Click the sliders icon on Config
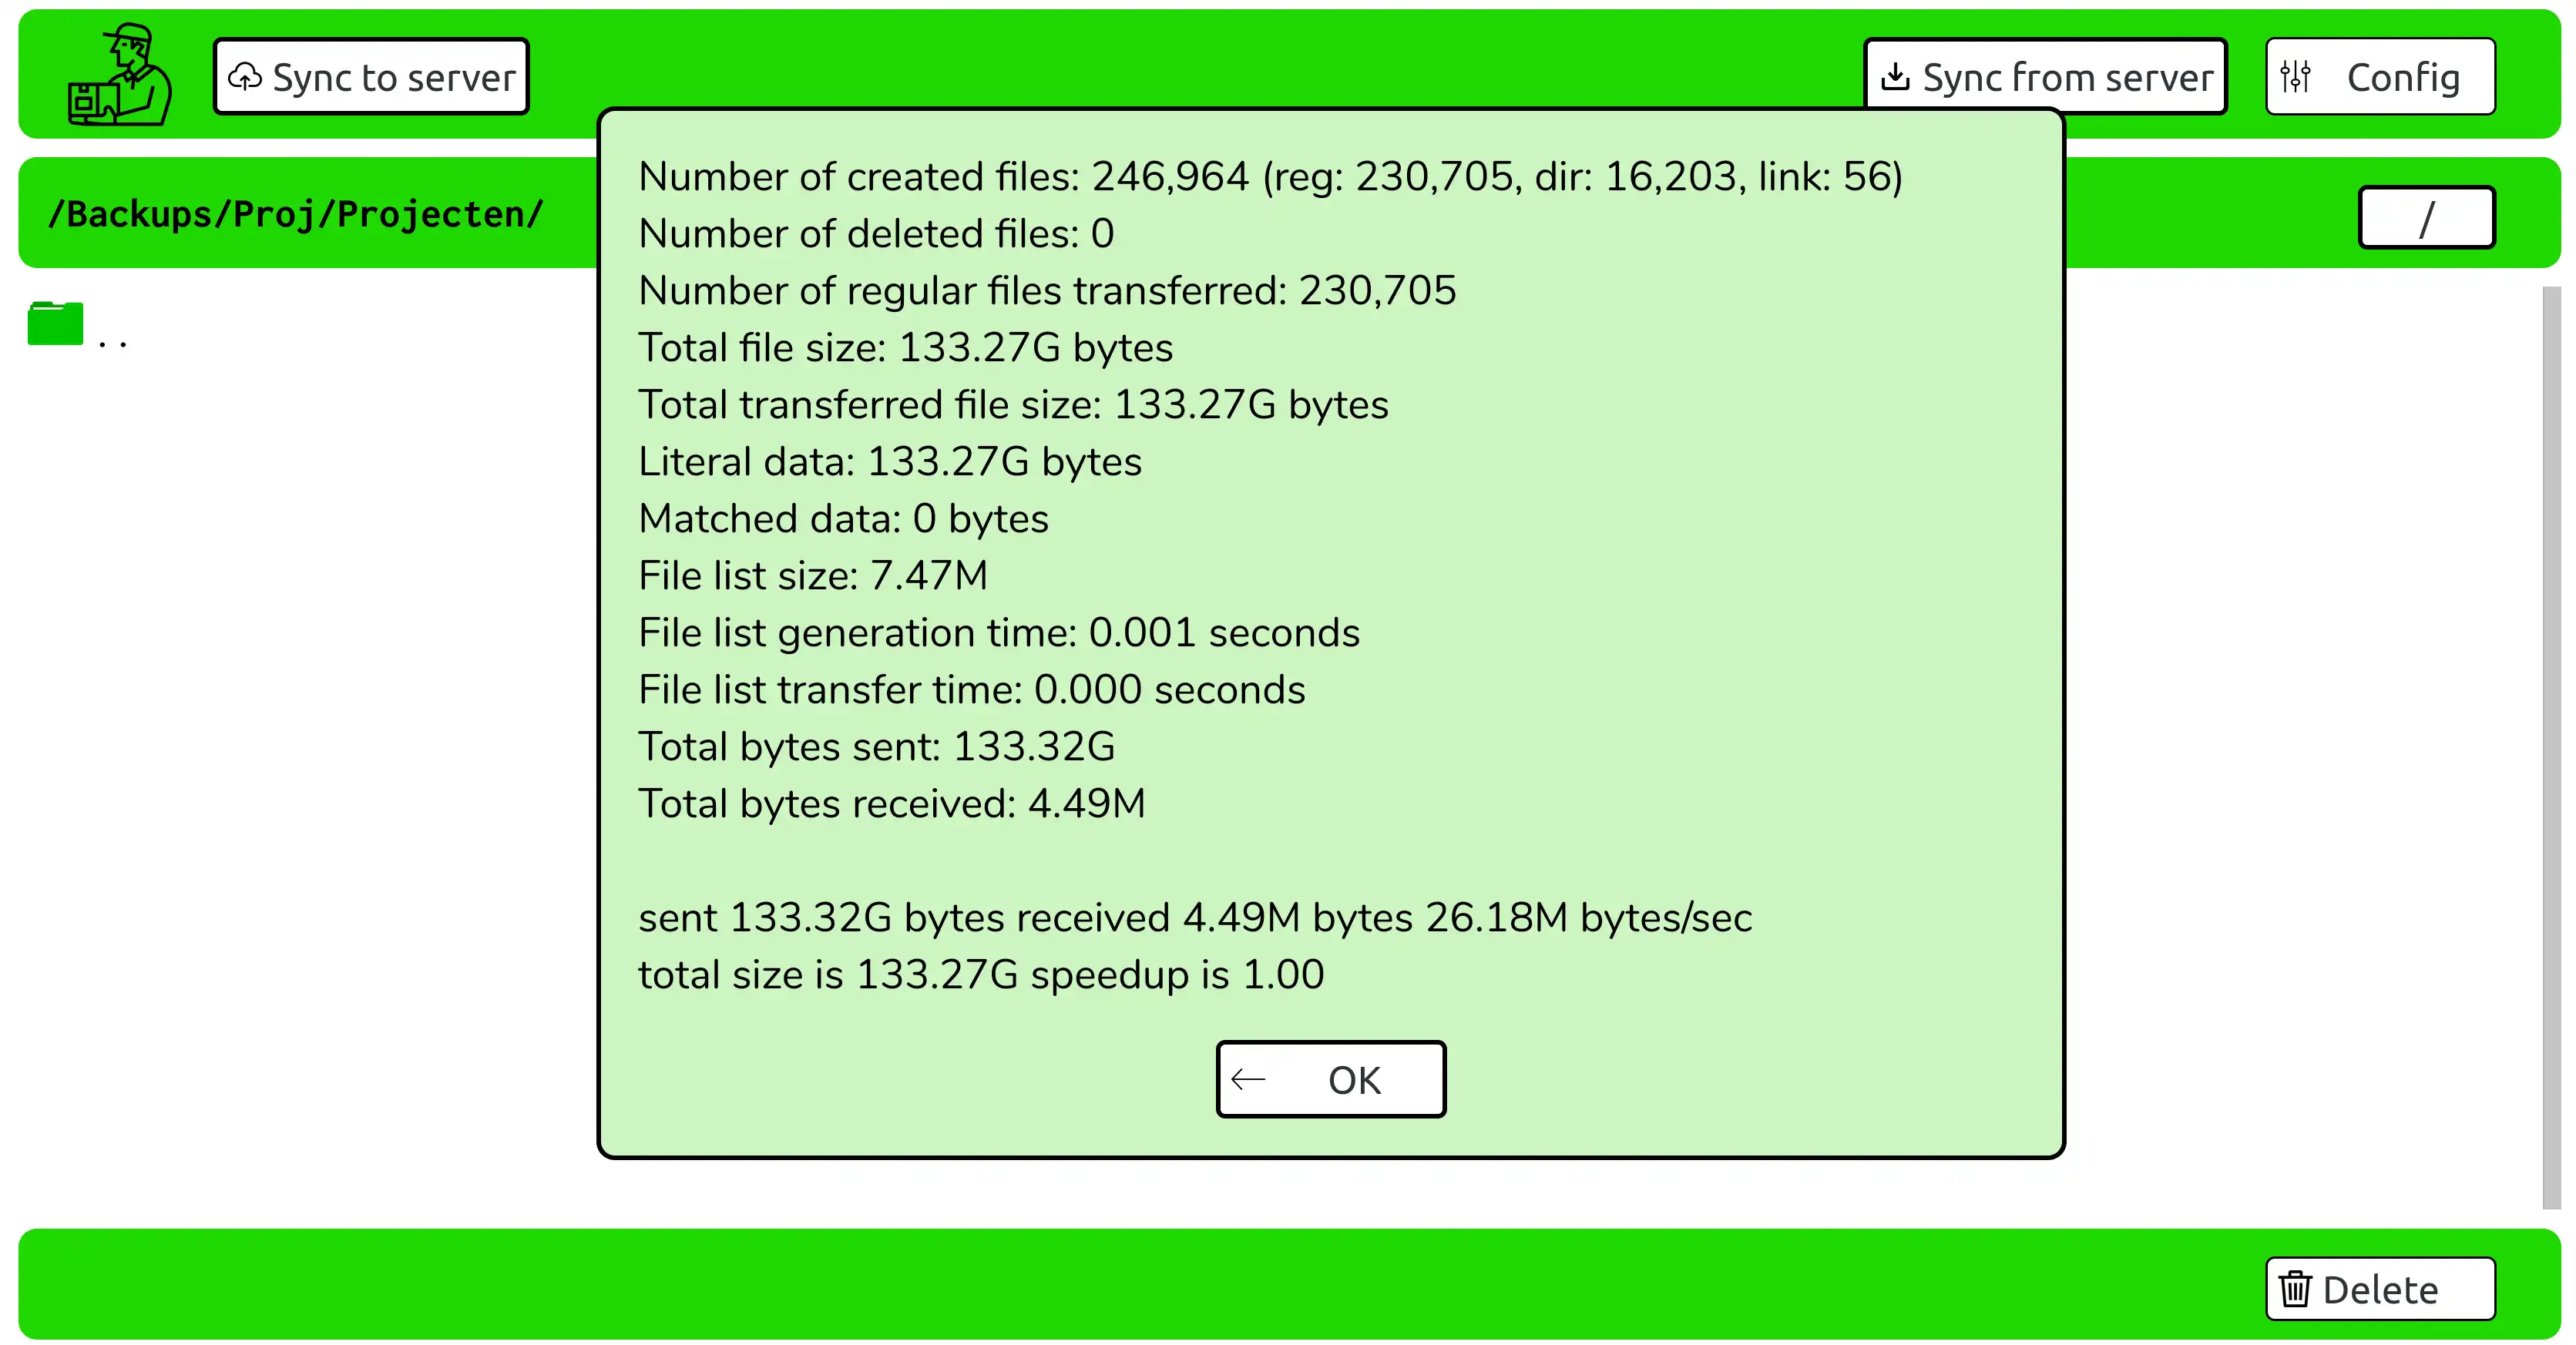The height and width of the screenshot is (1345, 2576). click(x=2295, y=77)
